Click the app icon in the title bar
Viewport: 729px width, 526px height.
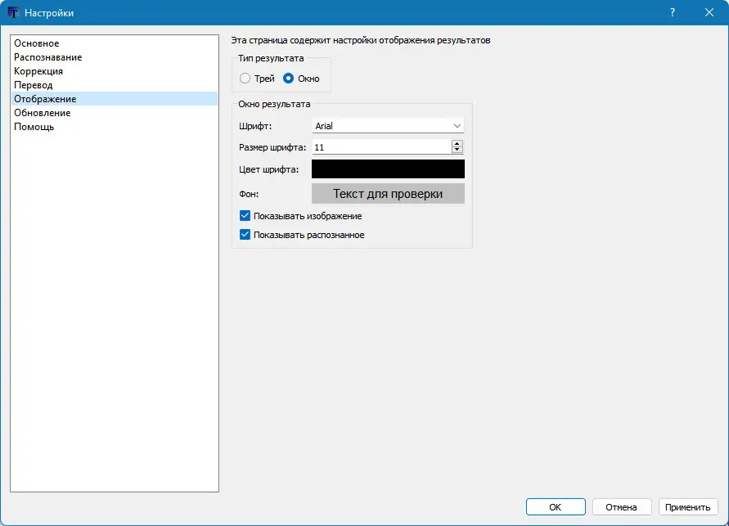point(13,12)
